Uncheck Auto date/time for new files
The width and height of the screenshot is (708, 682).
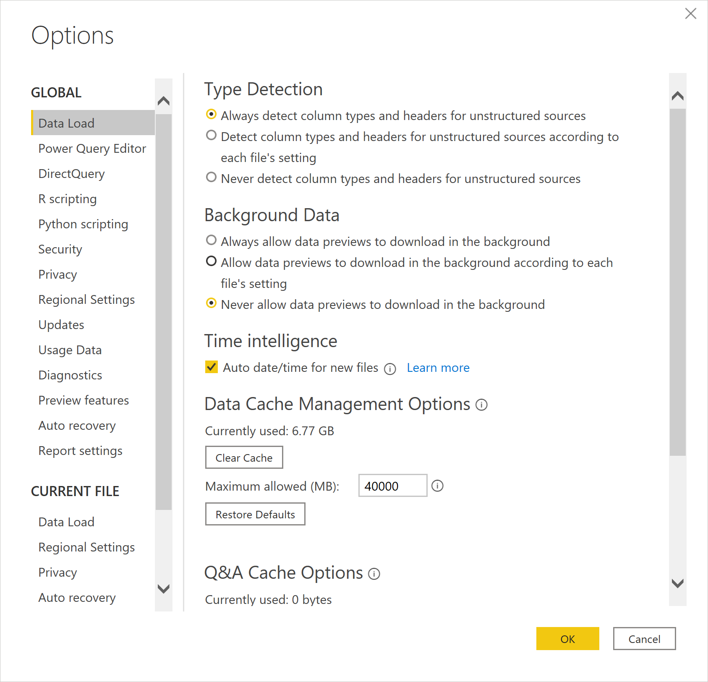click(212, 367)
